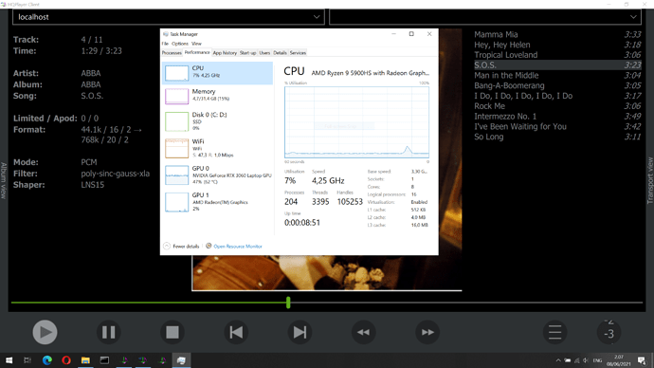Select Bang-A-Boomerang track
The width and height of the screenshot is (654, 368).
point(557,85)
